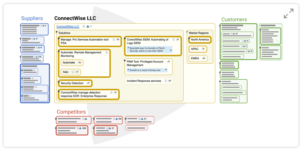Screen dimensions: 302x151
Task: Collapse the PAM Tool card triangle
Action: point(125,60)
